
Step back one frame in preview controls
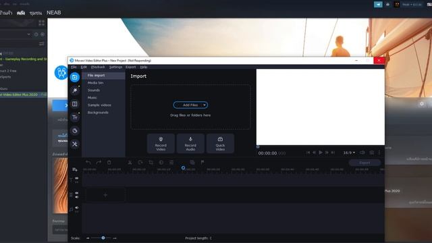[315, 153]
